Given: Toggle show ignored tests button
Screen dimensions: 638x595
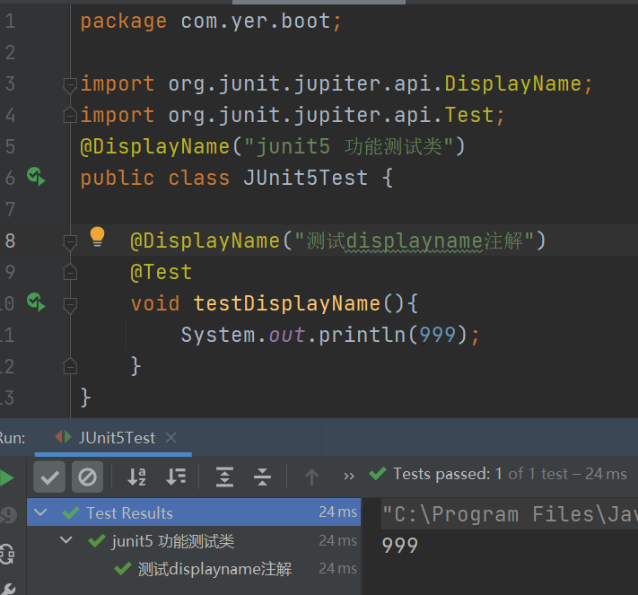Looking at the screenshot, I should [x=87, y=477].
